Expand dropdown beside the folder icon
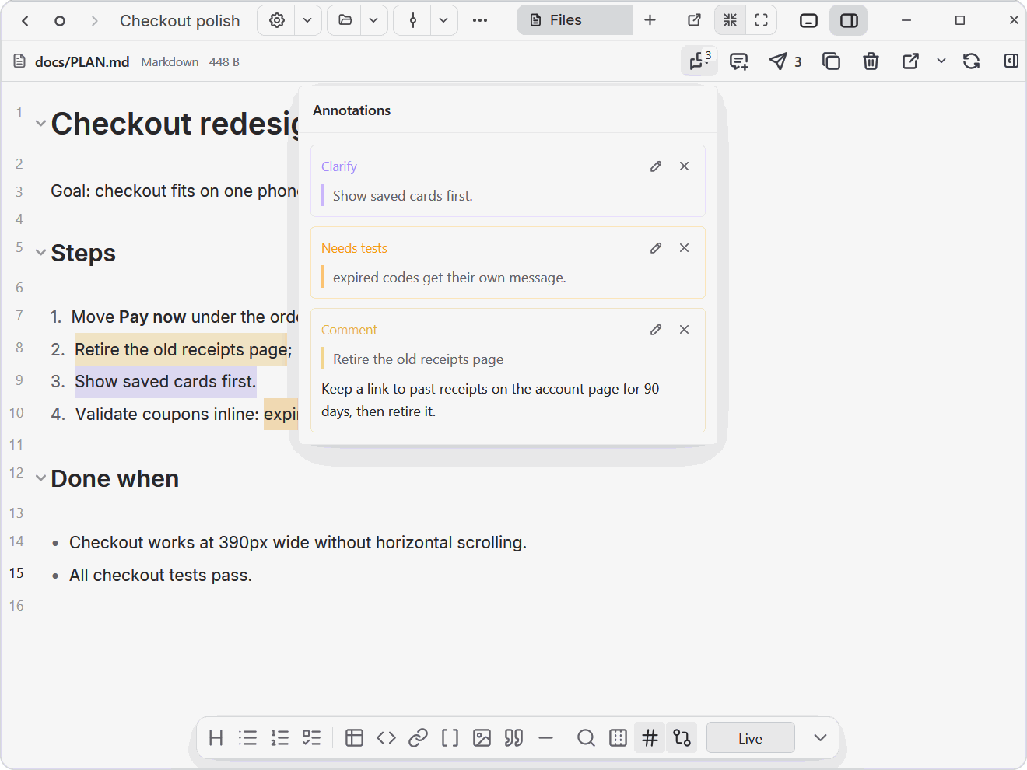The width and height of the screenshot is (1027, 770). (374, 20)
